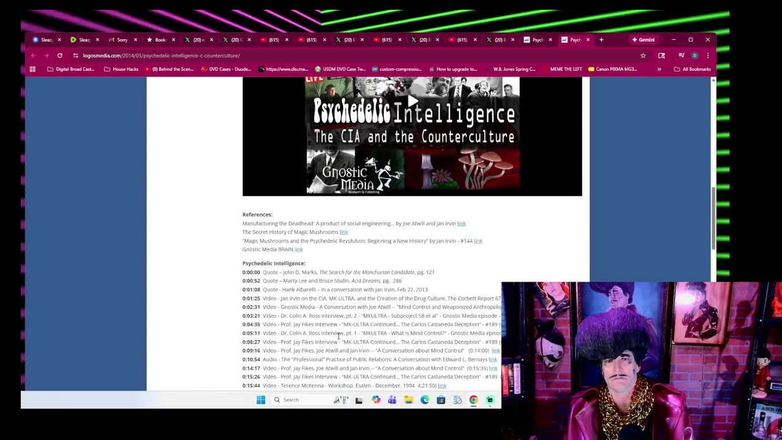Open the Digital Broad Cast bookmark folder
The width and height of the screenshot is (782, 440).
point(70,69)
